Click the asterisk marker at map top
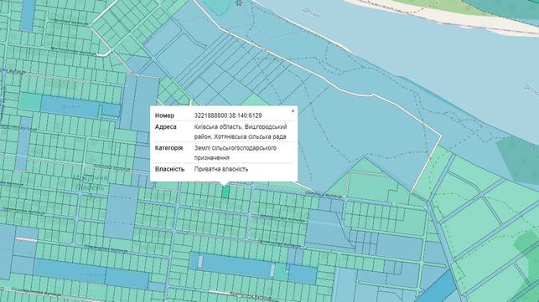The image size is (539, 302). click(x=239, y=3)
